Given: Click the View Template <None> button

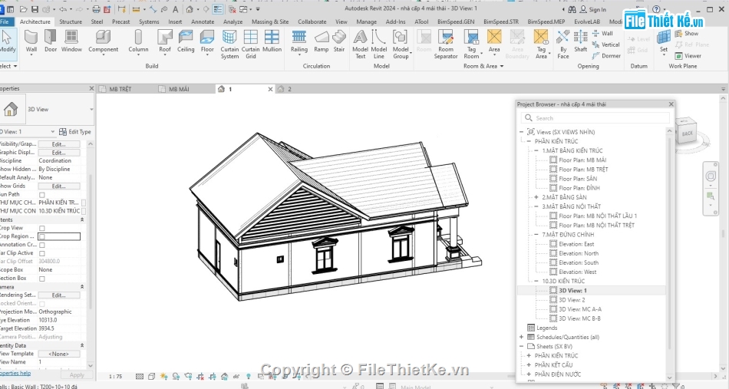Looking at the screenshot, I should click(x=58, y=354).
